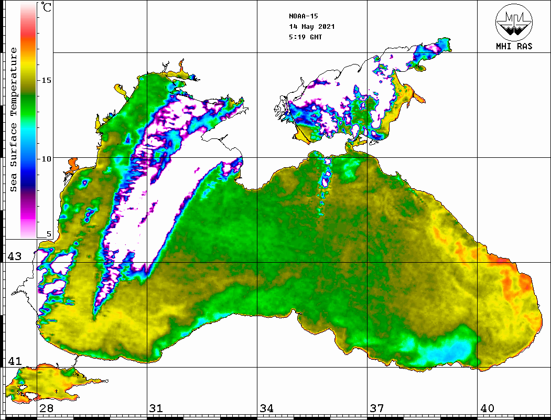This screenshot has width=551, height=420.
Task: Click the latitude label '43'
Action: [15, 256]
